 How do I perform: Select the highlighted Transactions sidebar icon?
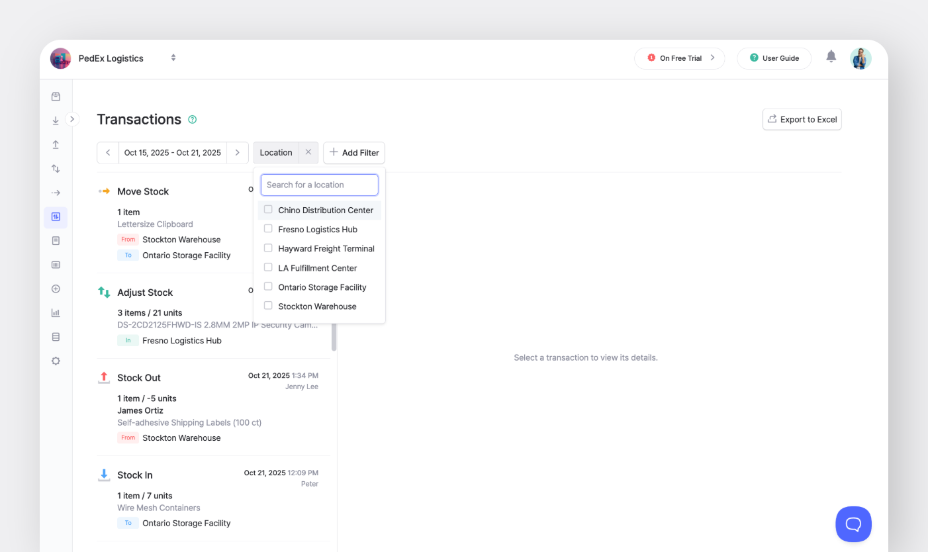coord(56,217)
